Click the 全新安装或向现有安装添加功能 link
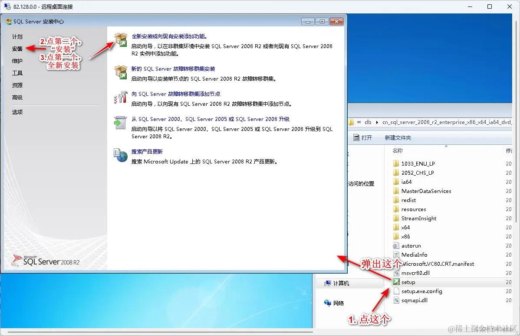 pos(169,36)
